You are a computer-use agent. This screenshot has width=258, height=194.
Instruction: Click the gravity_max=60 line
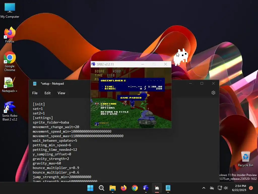point(47,163)
